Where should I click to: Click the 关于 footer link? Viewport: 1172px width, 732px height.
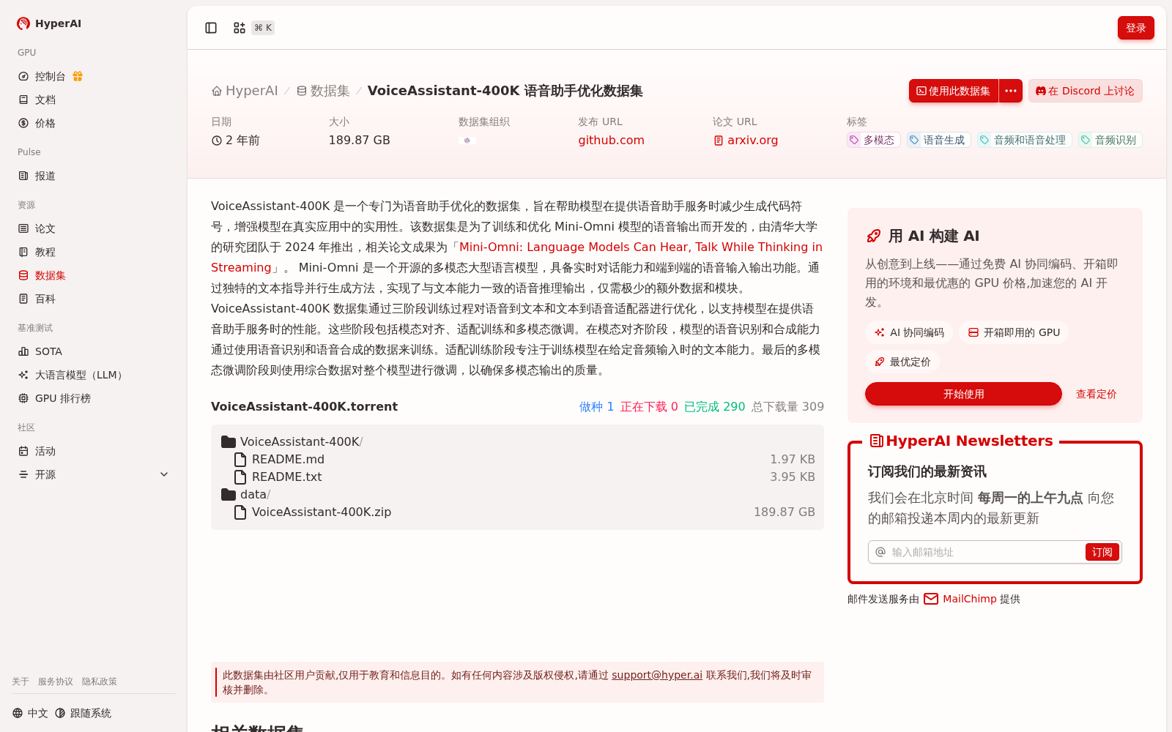coord(21,681)
